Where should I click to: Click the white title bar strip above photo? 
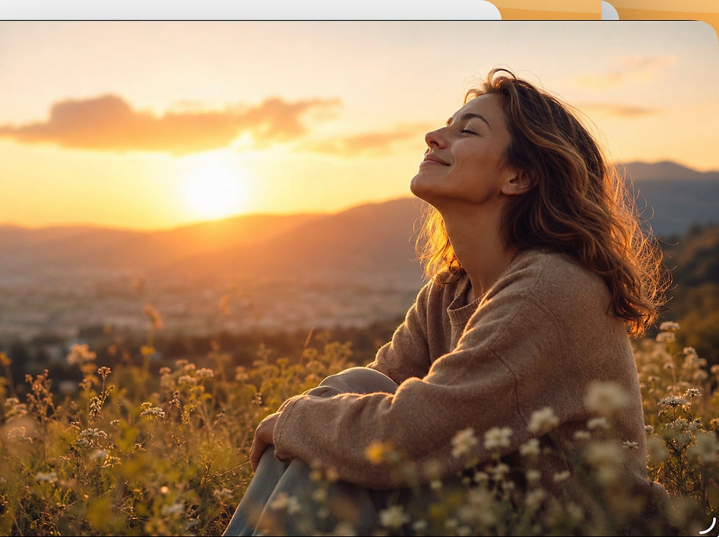point(250,10)
